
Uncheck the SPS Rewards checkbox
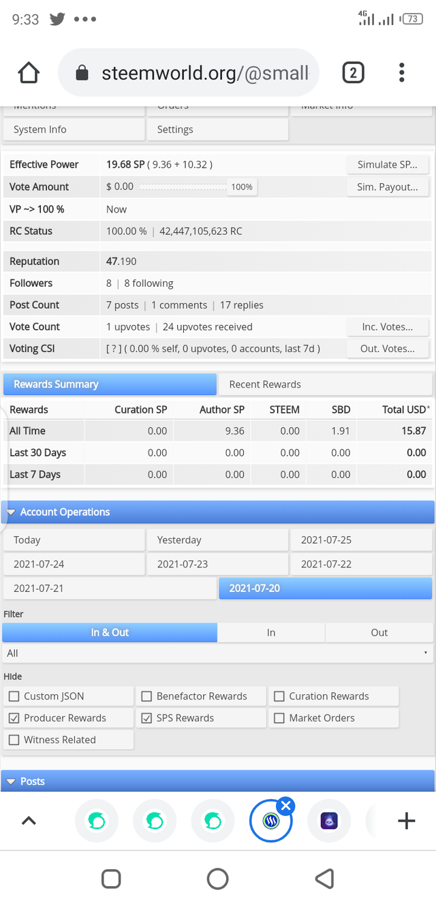(x=146, y=718)
